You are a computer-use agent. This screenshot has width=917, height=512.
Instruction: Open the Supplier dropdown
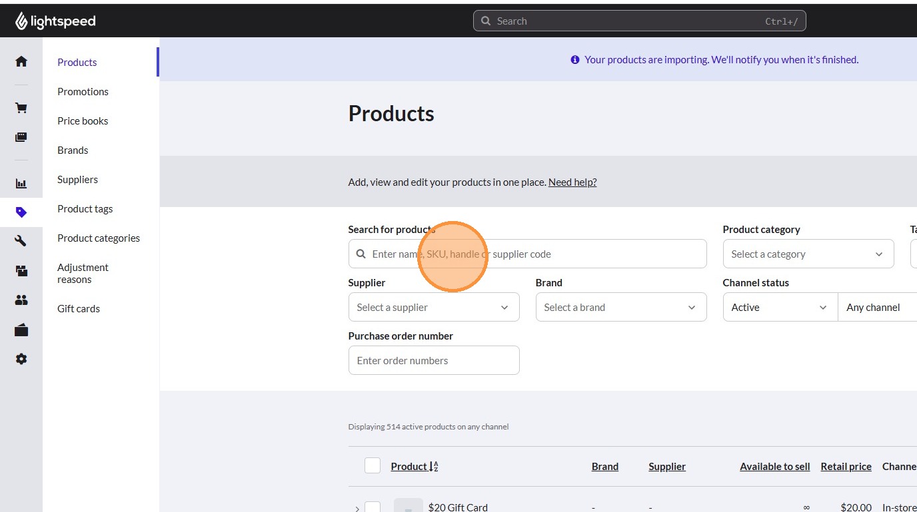click(x=434, y=308)
